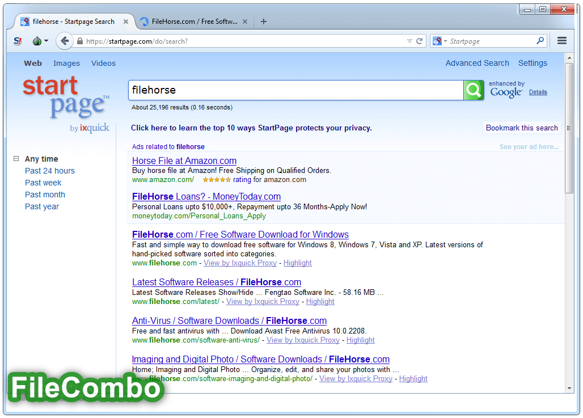
Task: Open Latest Software Releases result
Action: (x=217, y=282)
